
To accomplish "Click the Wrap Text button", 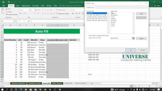I will pos(61,10).
